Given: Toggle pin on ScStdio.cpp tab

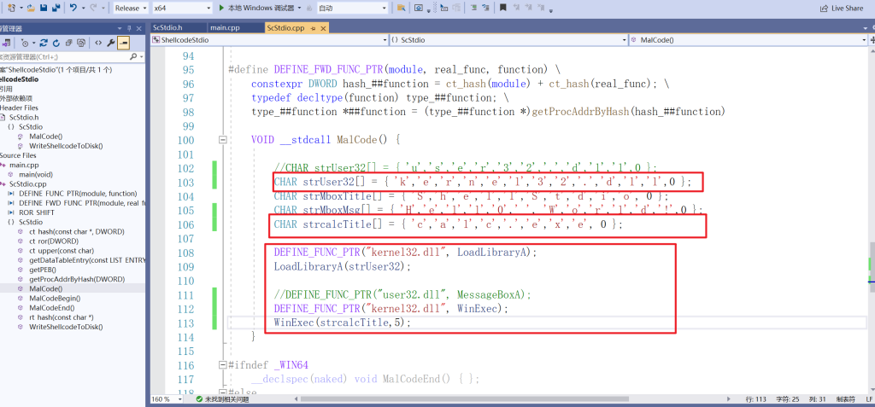Looking at the screenshot, I should pyautogui.click(x=313, y=28).
